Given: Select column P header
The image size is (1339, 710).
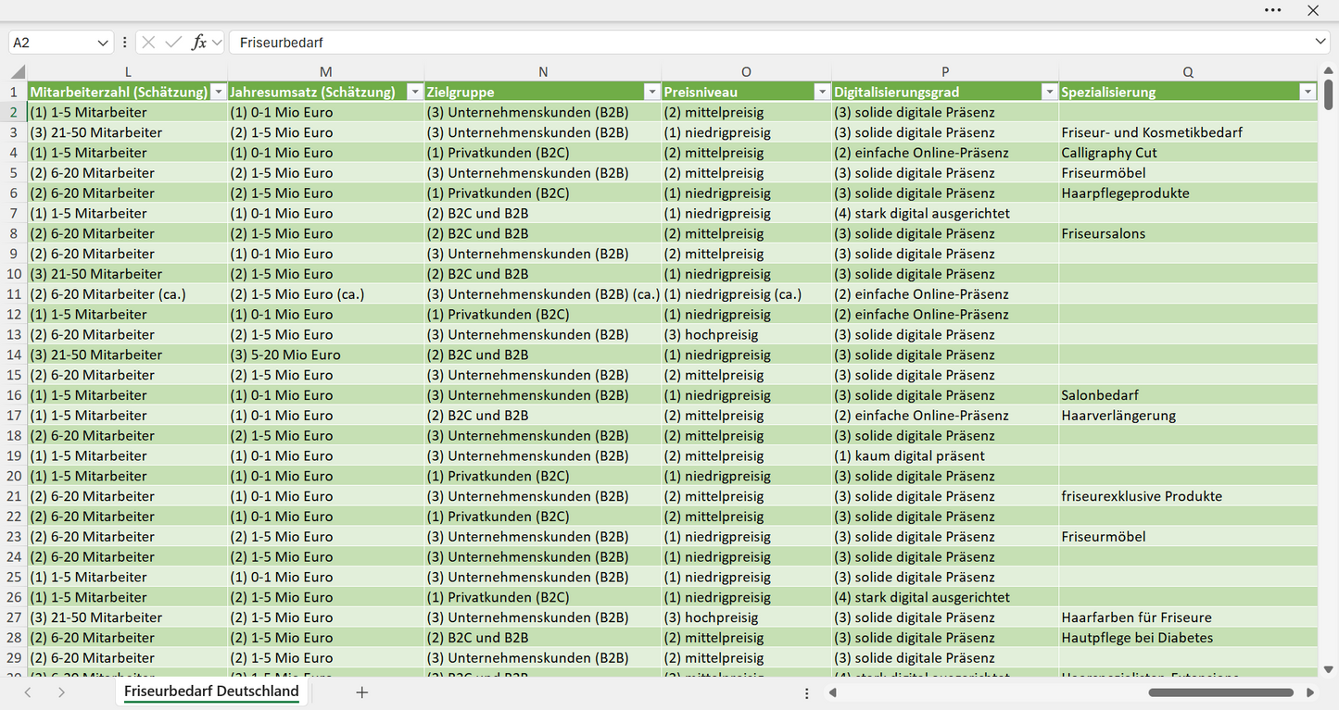Looking at the screenshot, I should tap(945, 72).
